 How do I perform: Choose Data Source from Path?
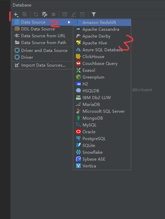42,43
